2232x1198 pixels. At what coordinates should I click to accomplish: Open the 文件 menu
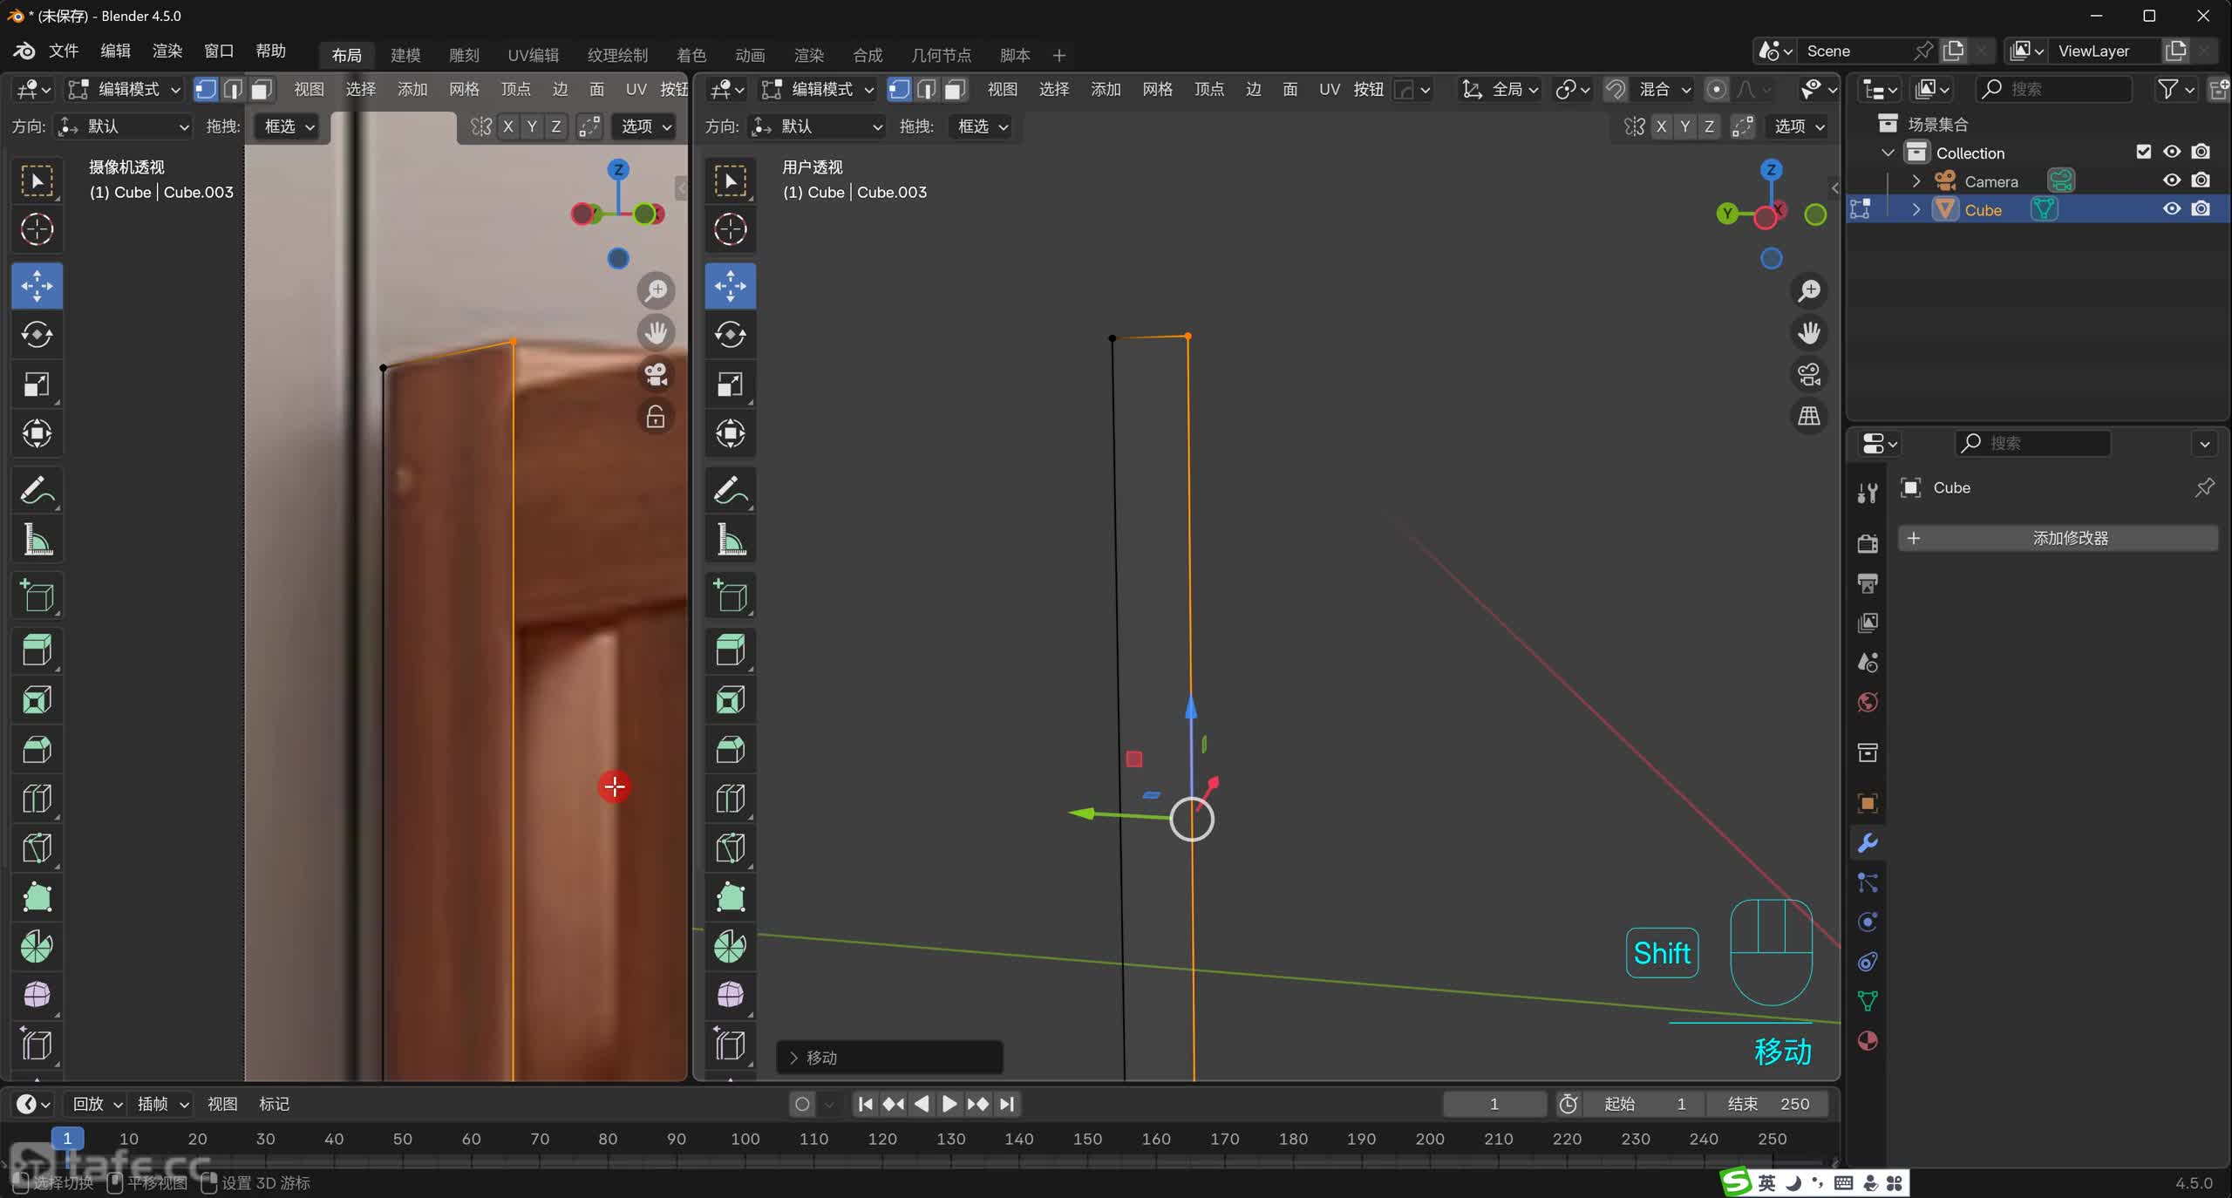tap(63, 51)
